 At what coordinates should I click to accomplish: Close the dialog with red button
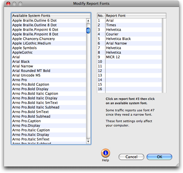coord(8,4)
